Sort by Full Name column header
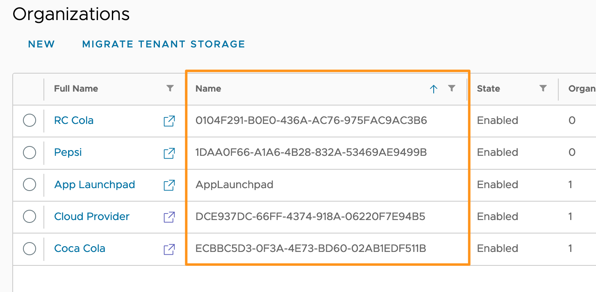Image resolution: width=596 pixels, height=292 pixels. point(76,89)
